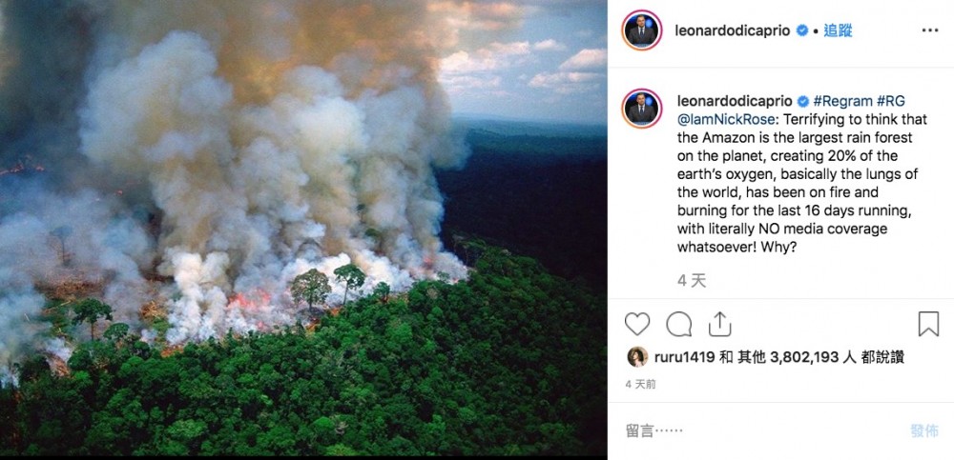Open ruru1419 liker profile link
This screenshot has width=954, height=460.
pos(682,357)
